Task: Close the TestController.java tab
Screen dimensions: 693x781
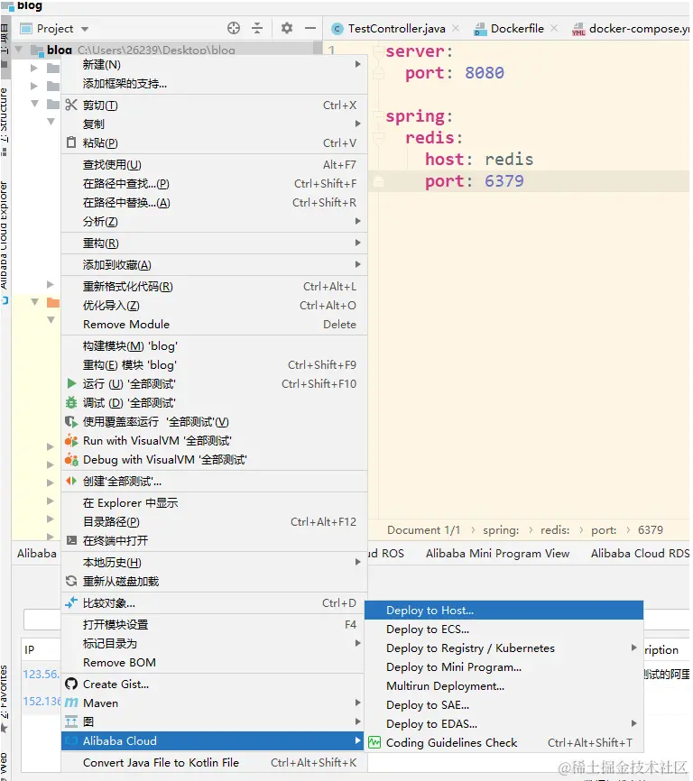Action: [456, 28]
